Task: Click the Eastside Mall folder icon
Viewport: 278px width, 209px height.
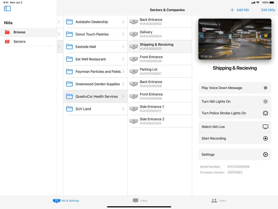Action: [69, 47]
